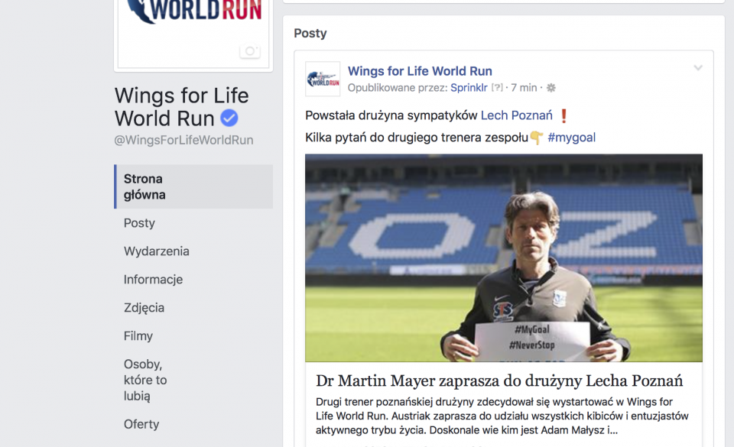Expand the post options chevron
734x447 pixels.
tap(698, 68)
